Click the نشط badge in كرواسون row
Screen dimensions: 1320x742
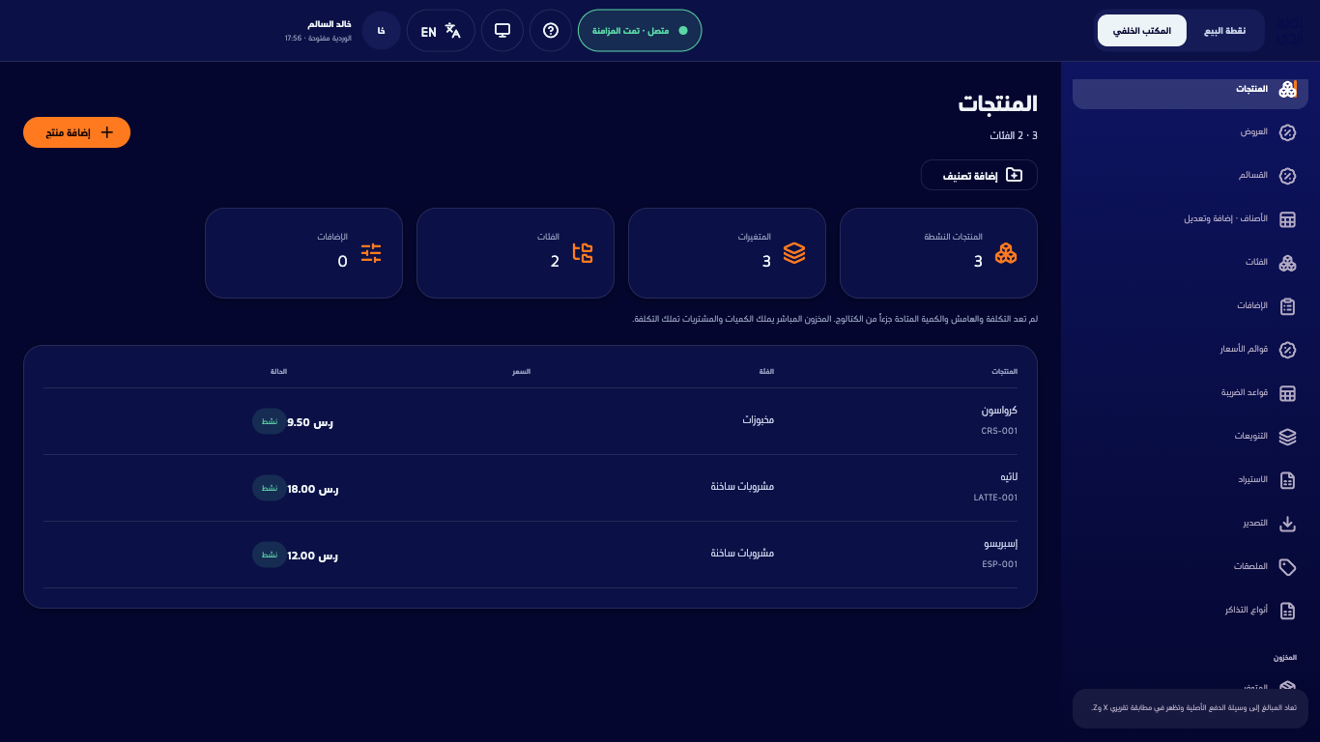coord(270,421)
